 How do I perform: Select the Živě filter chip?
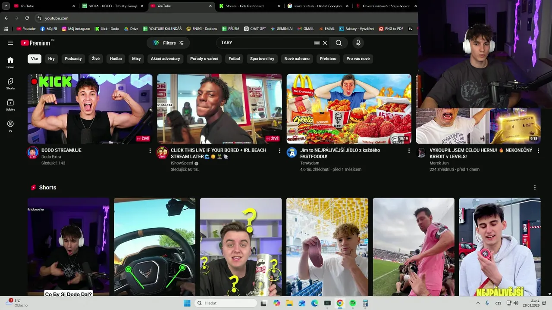coord(96,59)
